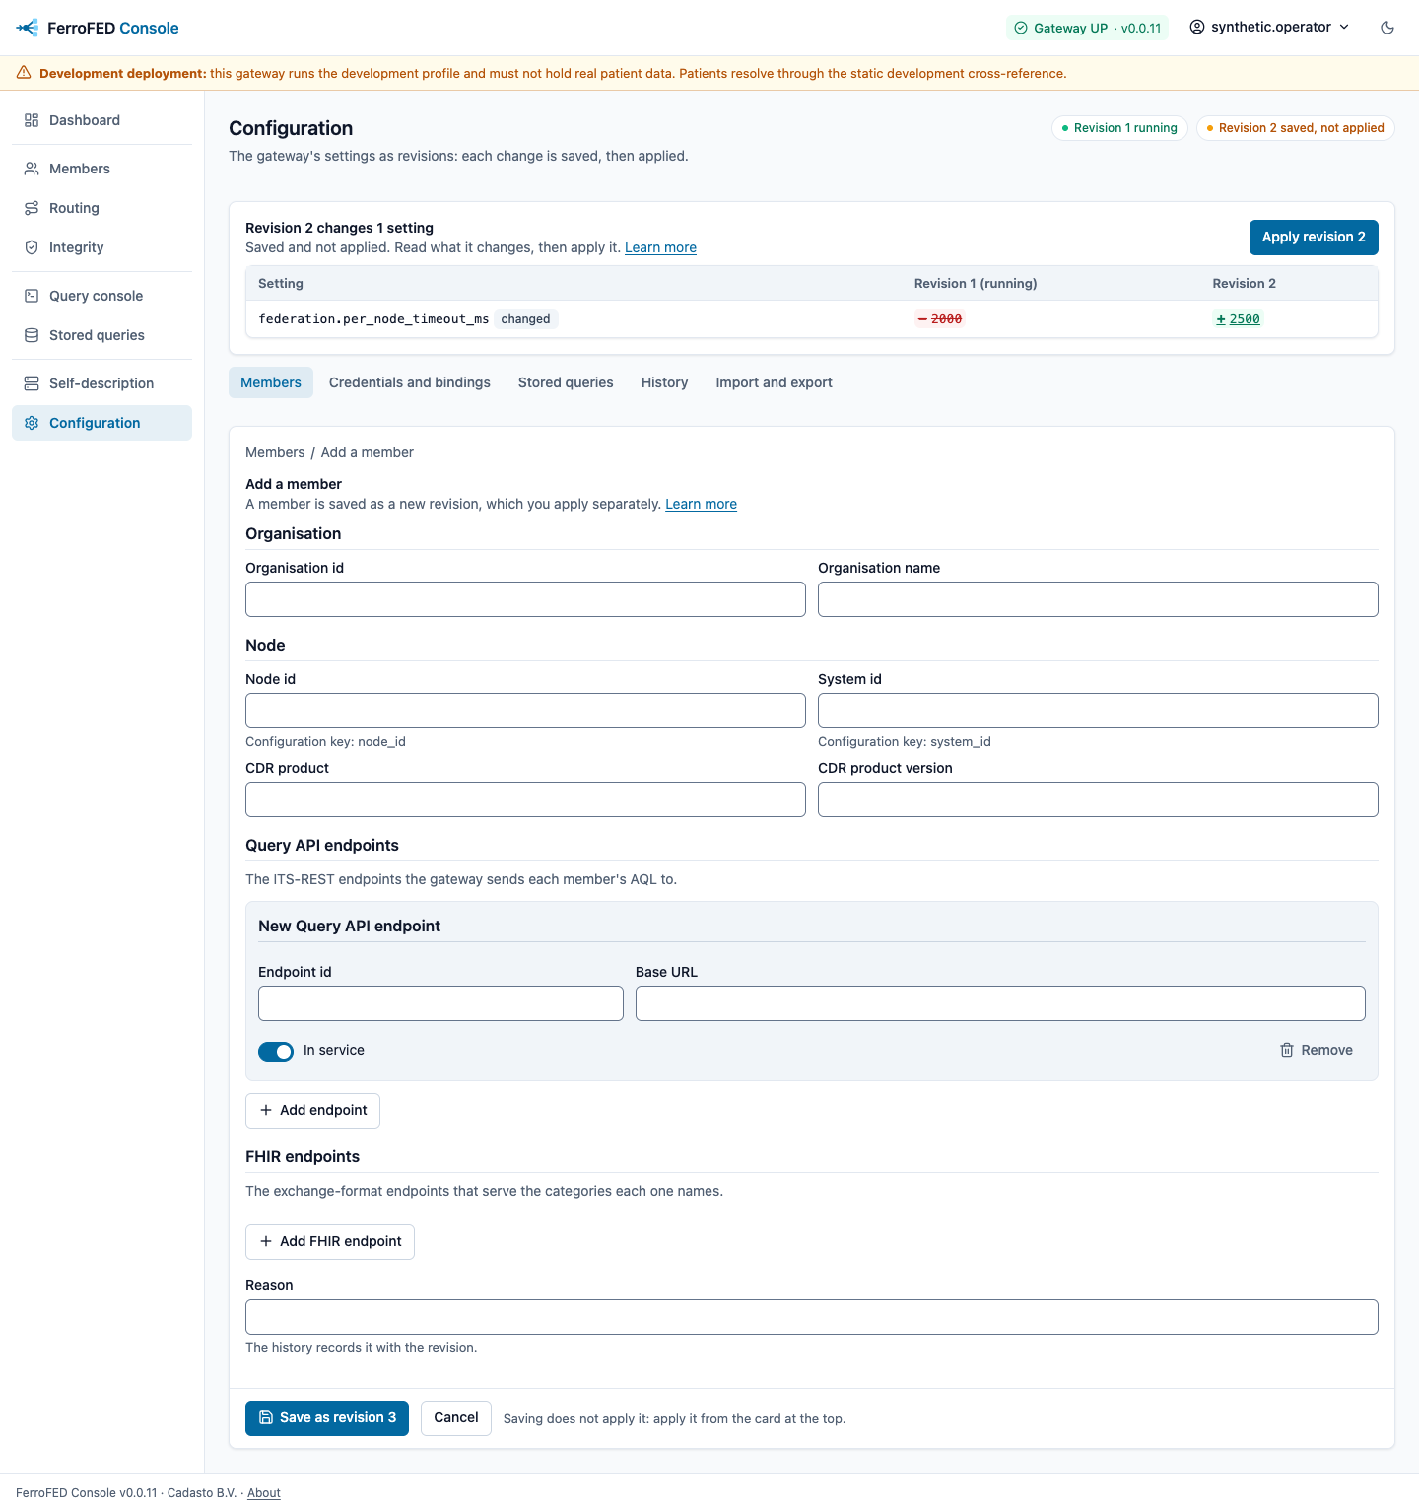Image resolution: width=1419 pixels, height=1512 pixels.
Task: Click the Dashboard sidebar icon
Action: tap(32, 120)
